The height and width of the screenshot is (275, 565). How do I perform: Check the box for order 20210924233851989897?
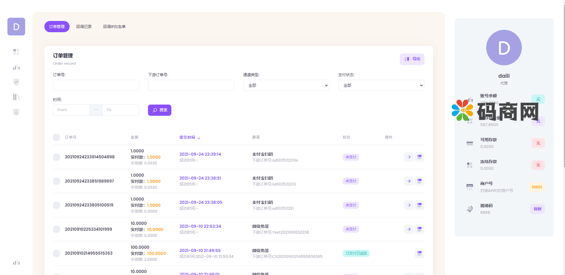coord(57,181)
